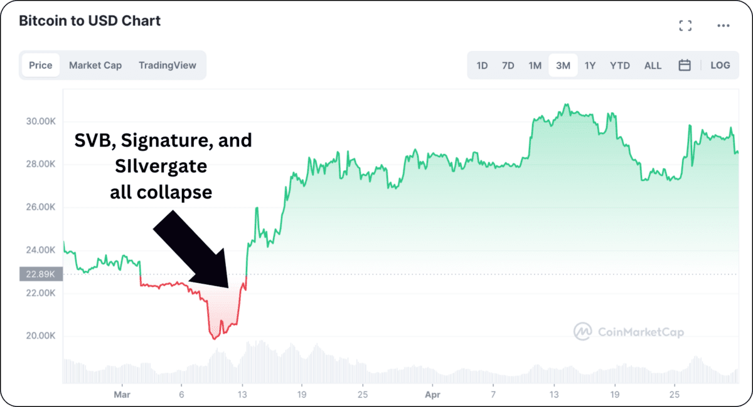This screenshot has width=753, height=407.
Task: Toggle the LOG scale option
Action: 720,65
